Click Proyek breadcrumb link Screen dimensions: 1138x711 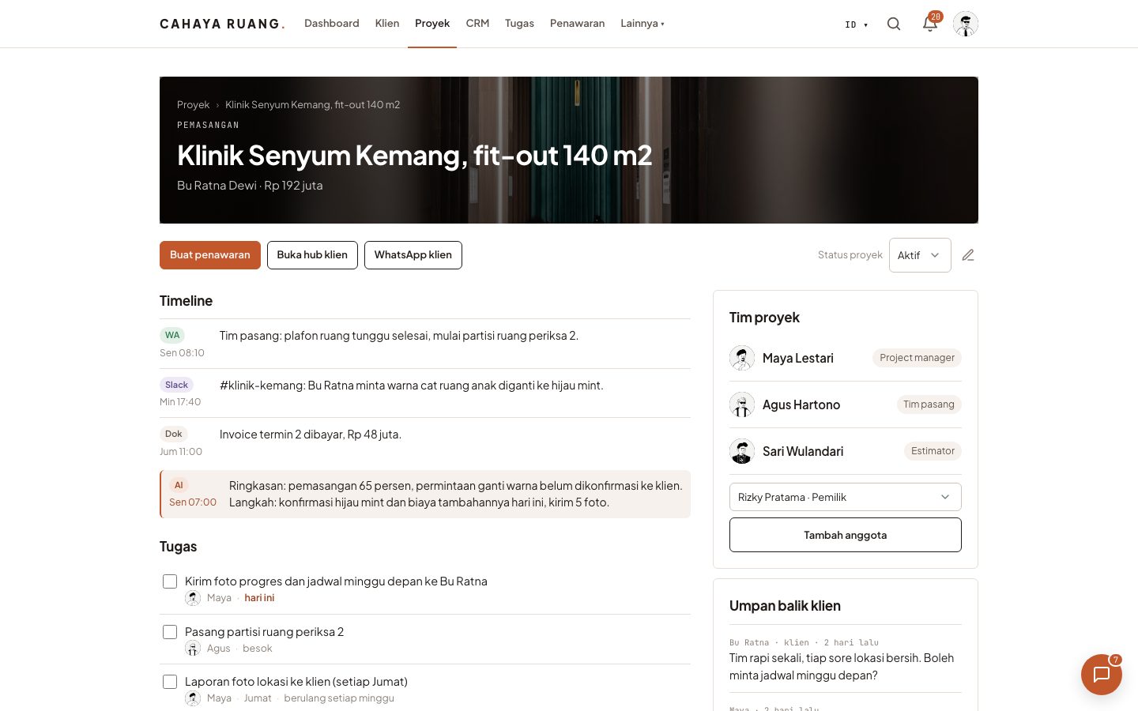click(194, 104)
